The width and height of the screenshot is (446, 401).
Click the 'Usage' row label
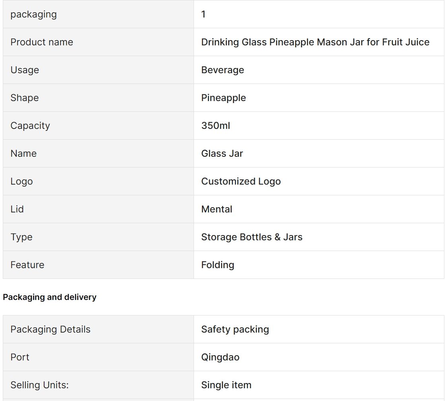click(25, 70)
